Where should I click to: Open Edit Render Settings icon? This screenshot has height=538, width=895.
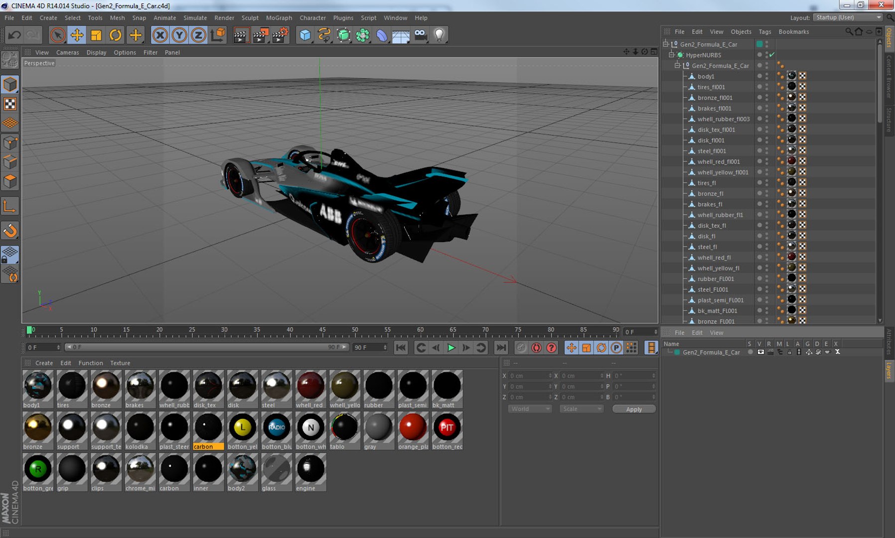pos(280,35)
